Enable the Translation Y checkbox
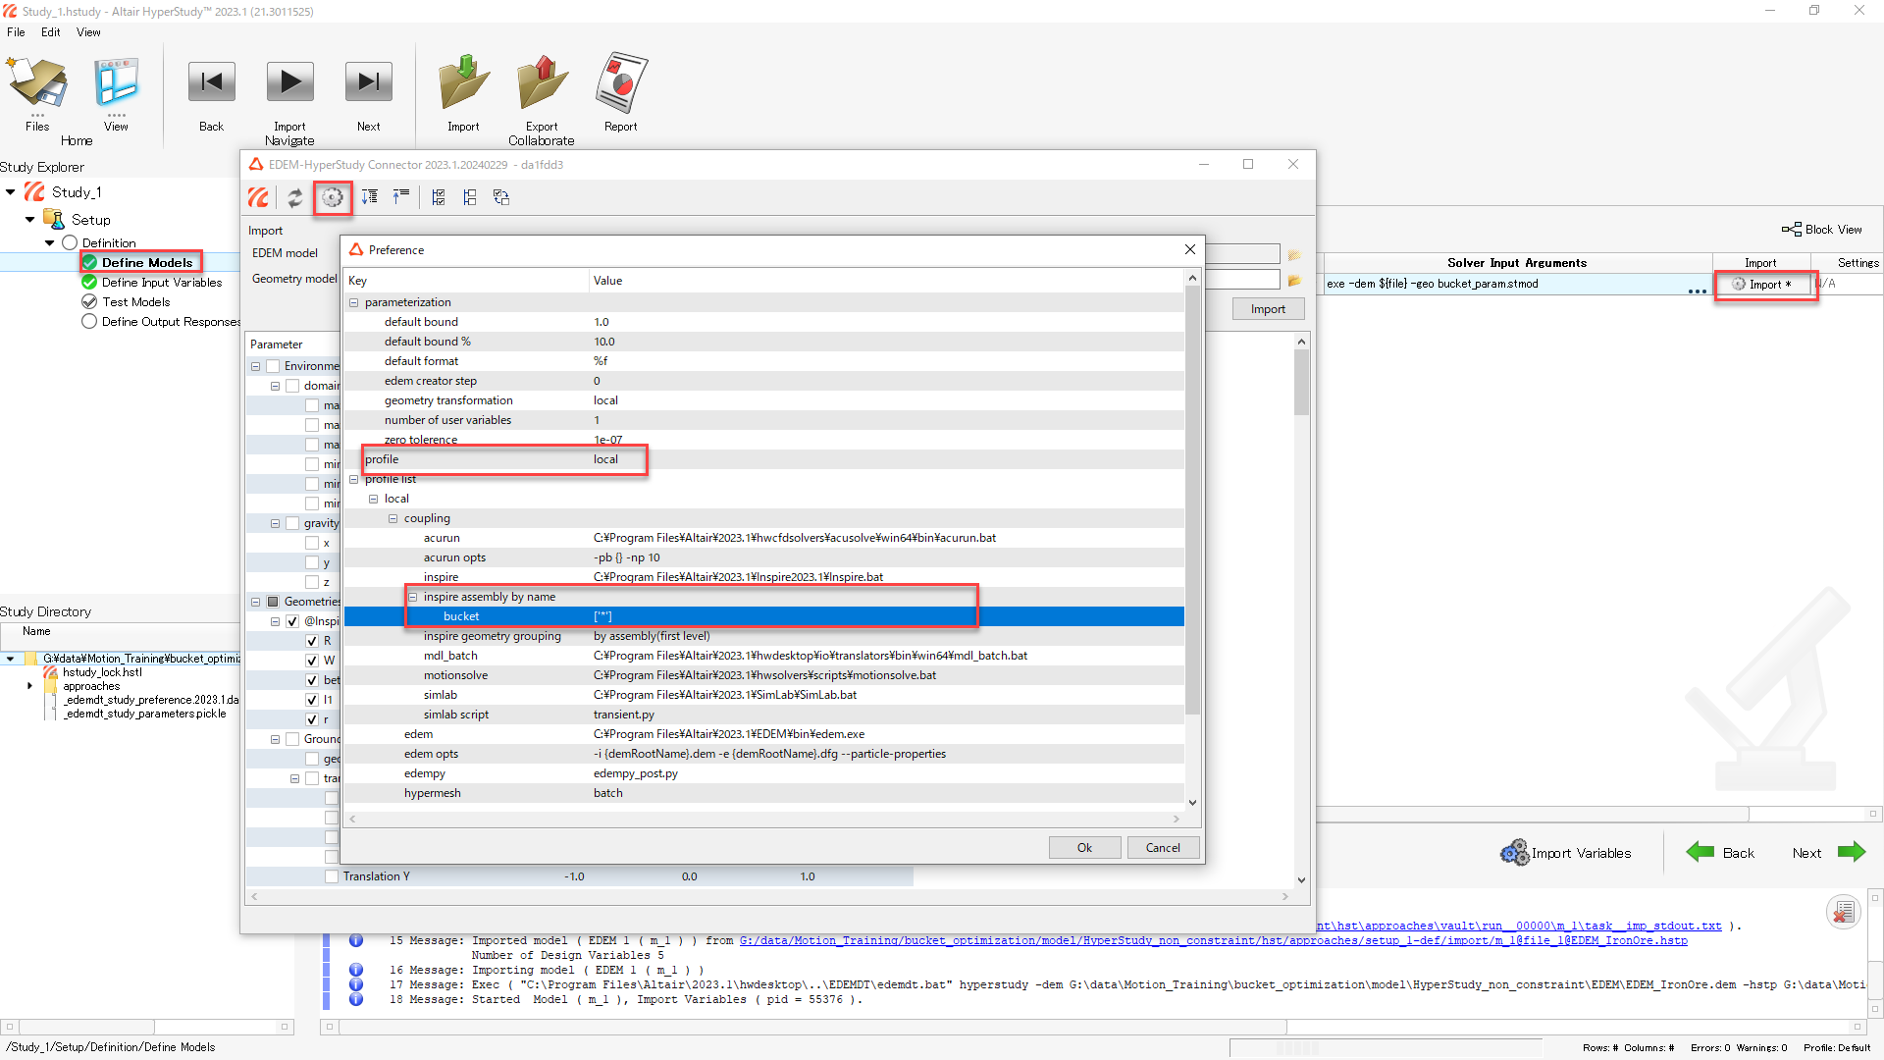Image resolution: width=1884 pixels, height=1060 pixels. pyautogui.click(x=332, y=876)
